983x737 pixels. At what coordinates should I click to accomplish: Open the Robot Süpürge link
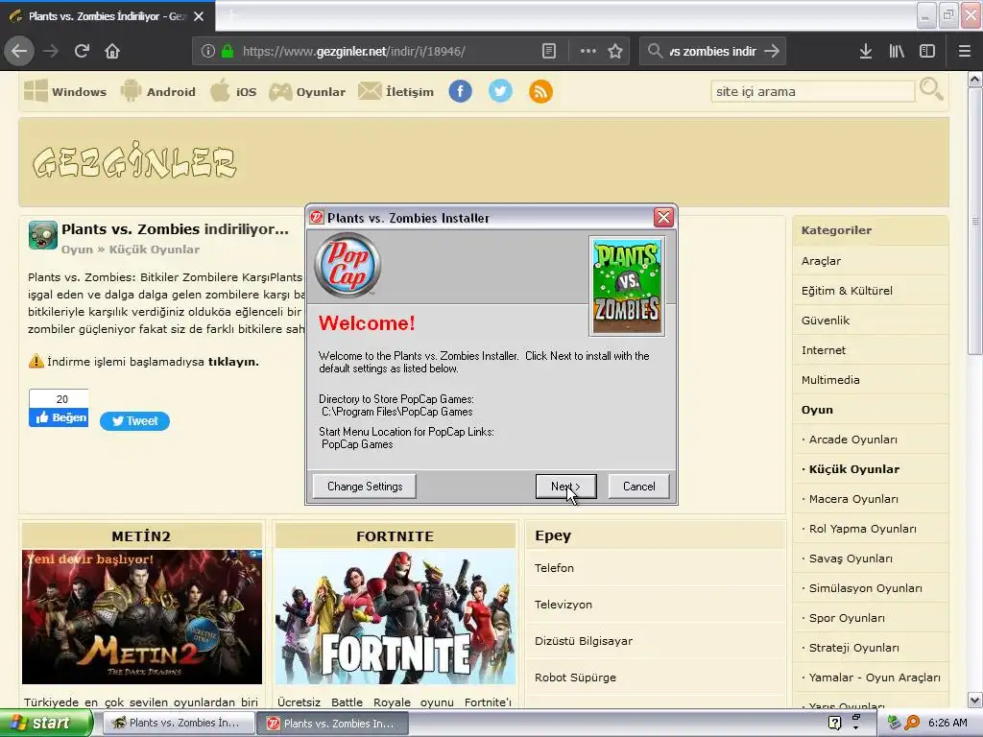click(x=576, y=678)
